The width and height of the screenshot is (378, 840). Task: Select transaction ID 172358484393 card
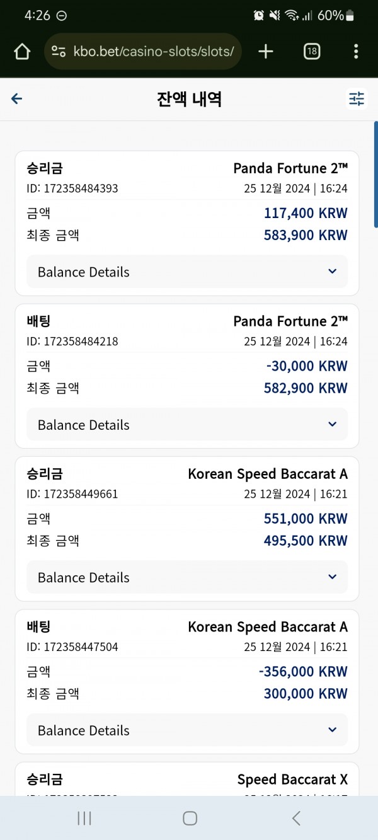point(187,224)
